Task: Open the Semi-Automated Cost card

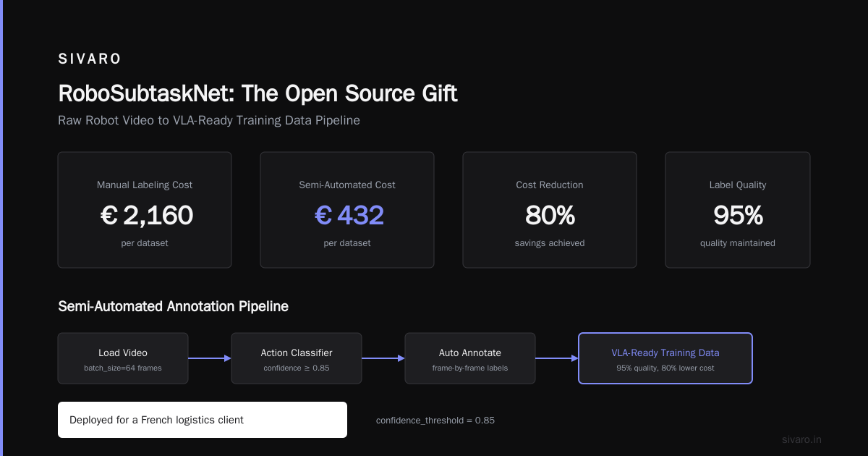Action: (x=347, y=210)
